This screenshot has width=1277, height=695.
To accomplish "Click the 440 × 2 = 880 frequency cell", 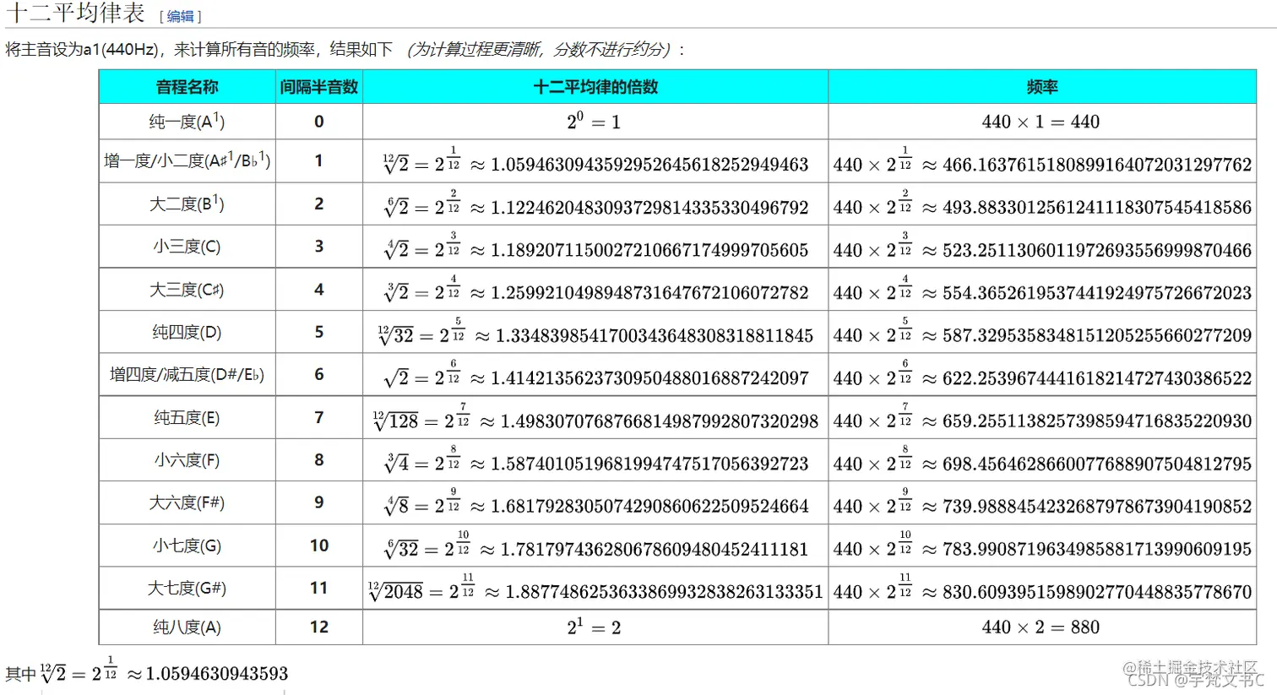I will (1042, 627).
